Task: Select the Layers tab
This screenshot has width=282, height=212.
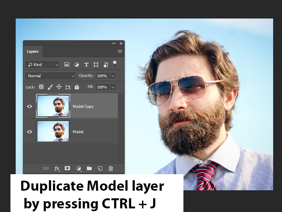Action: (33, 51)
